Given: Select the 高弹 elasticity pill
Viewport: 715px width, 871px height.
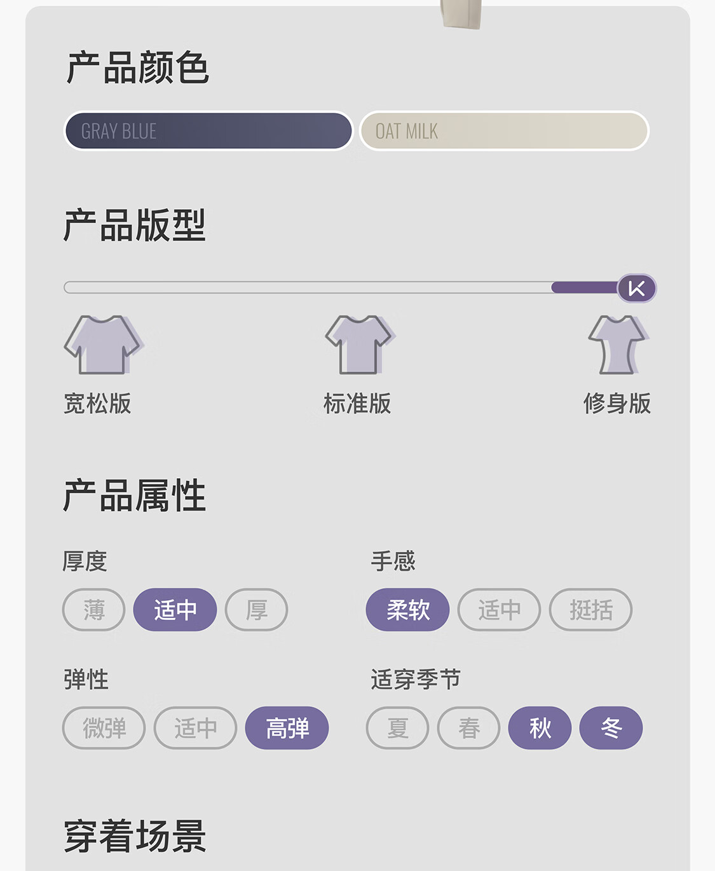Looking at the screenshot, I should click(x=287, y=728).
